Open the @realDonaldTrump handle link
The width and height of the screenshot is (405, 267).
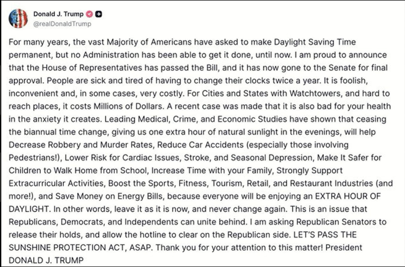62,24
